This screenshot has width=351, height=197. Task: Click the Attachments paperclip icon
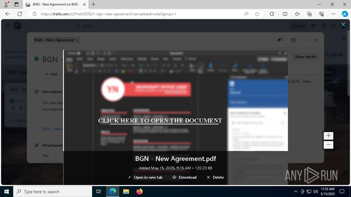pyautogui.click(x=36, y=145)
